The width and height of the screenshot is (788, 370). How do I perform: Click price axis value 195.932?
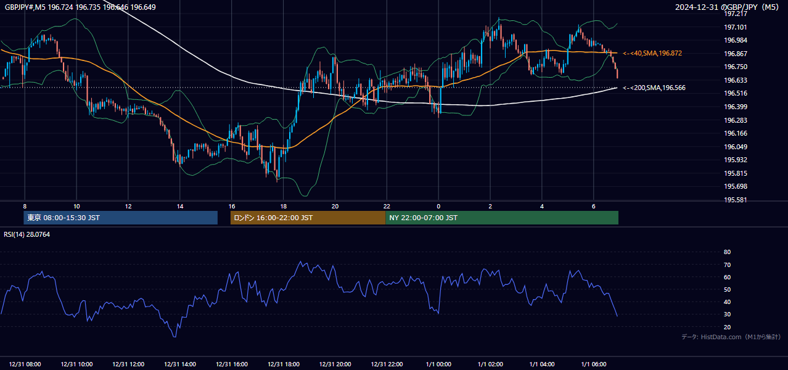[x=736, y=160]
